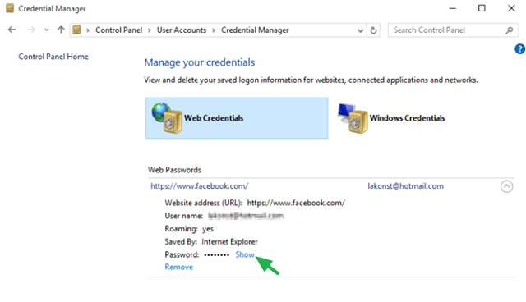Switch to Windows Credentials tab
526x302 pixels.
point(391,118)
